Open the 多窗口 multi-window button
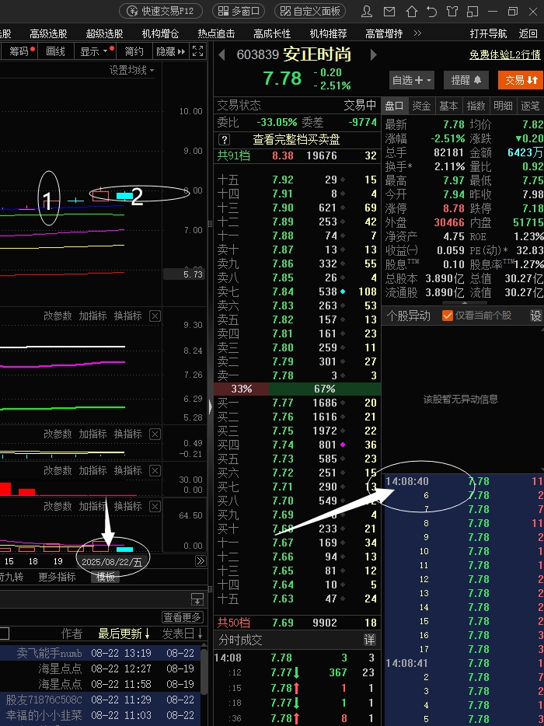Screen dimensions: 544x726 239,11
